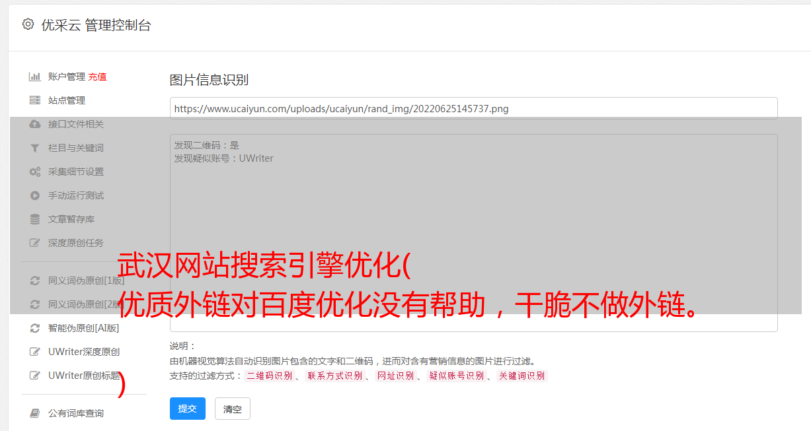The width and height of the screenshot is (811, 431).
Task: Select 同义词伪原创[1版] menu item
Action: click(x=86, y=281)
